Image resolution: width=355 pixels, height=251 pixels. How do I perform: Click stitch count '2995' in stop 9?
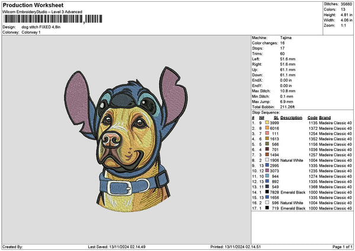(275, 165)
